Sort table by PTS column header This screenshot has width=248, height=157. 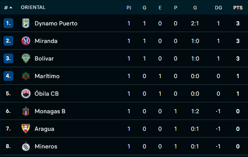[x=237, y=7]
